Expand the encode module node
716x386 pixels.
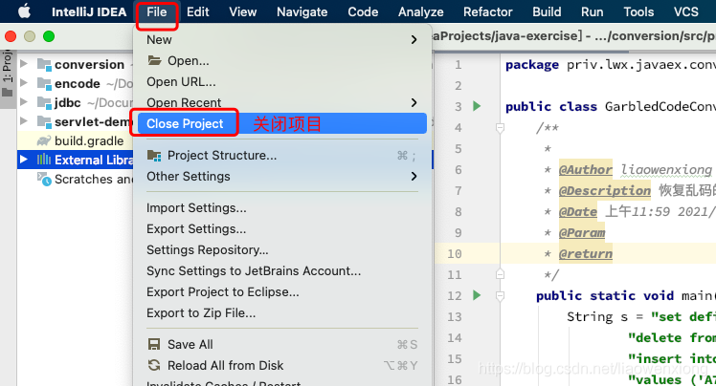24,83
